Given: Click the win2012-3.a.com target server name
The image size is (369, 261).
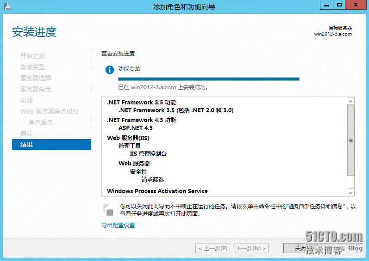Looking at the screenshot, I should [x=333, y=34].
